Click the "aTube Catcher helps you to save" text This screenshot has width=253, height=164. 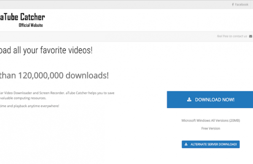(x=90, y=93)
